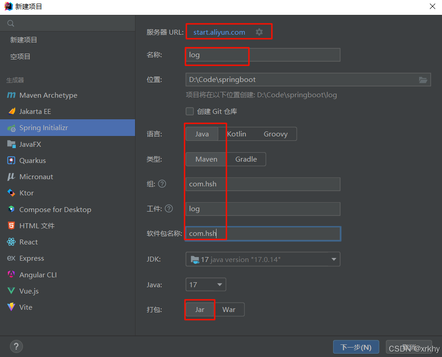The width and height of the screenshot is (442, 357).
Task: Select the Vue.js generator label
Action: [29, 291]
